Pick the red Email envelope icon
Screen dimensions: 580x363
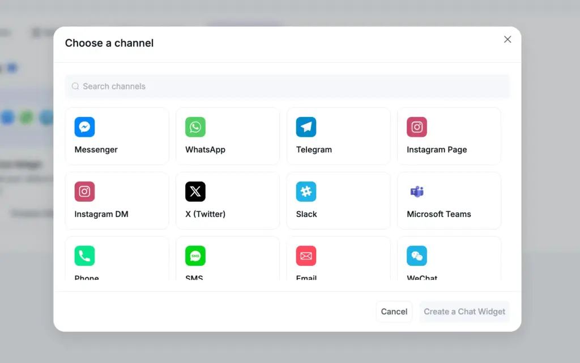coord(306,256)
